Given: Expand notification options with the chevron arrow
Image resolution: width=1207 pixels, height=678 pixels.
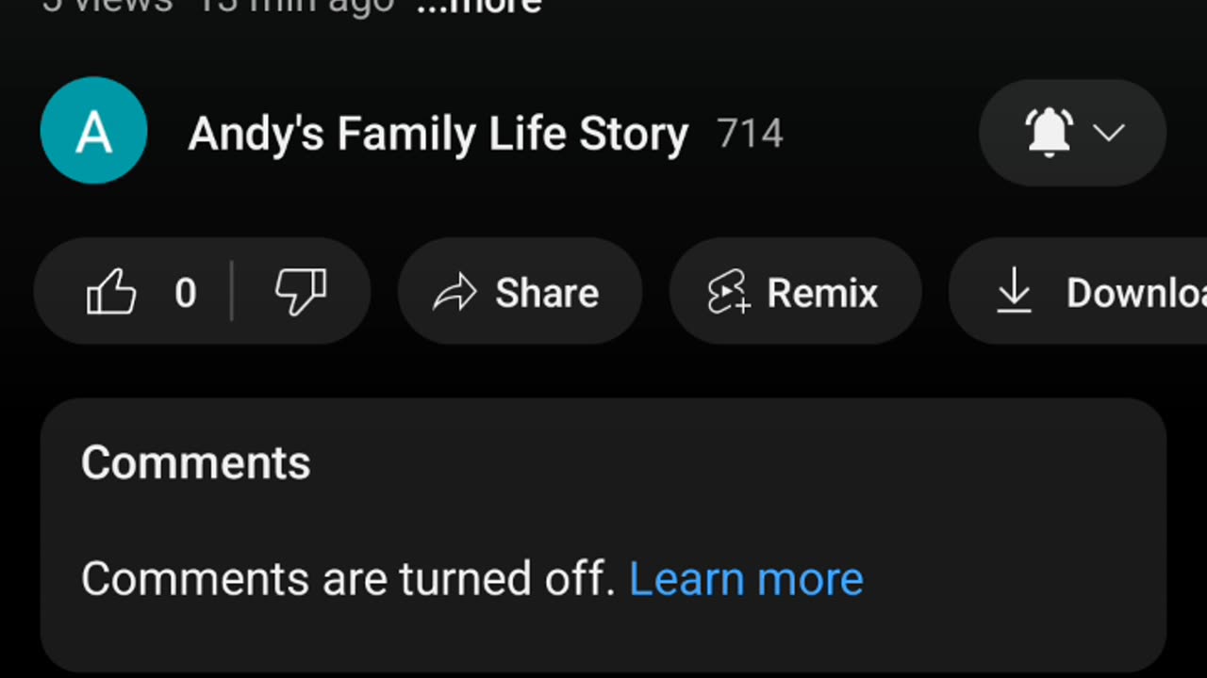Looking at the screenshot, I should 1109,133.
